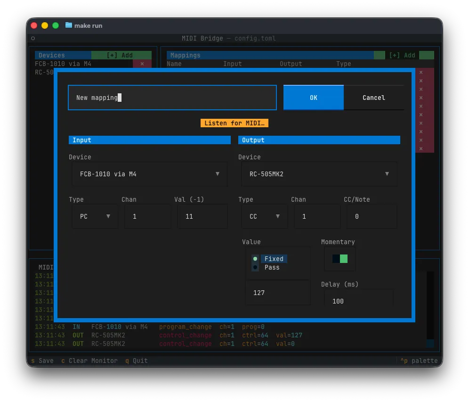Click the Save shortcut in the footer
The width and height of the screenshot is (469, 402).
pyautogui.click(x=42, y=361)
